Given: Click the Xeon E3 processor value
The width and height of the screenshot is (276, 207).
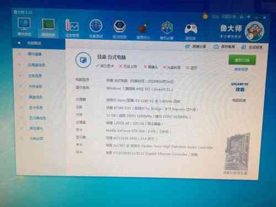Looking at the screenshot, I should click(143, 101).
